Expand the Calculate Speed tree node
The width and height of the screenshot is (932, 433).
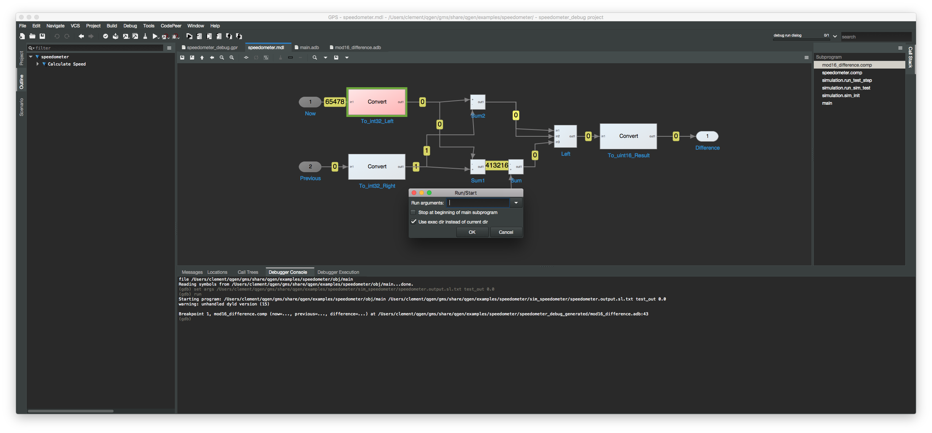(37, 64)
